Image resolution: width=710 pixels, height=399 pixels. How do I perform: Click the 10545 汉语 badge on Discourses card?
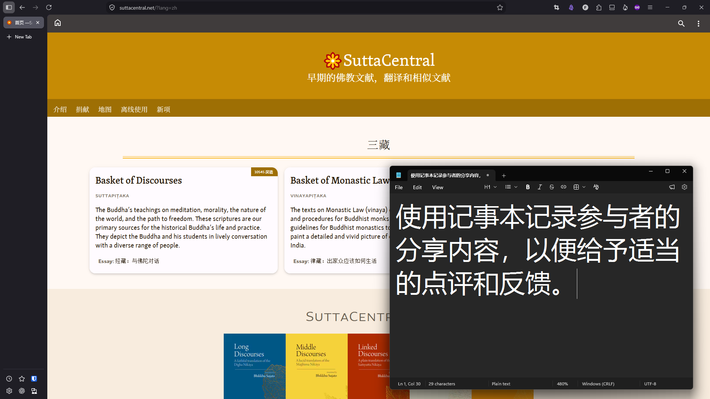[264, 172]
